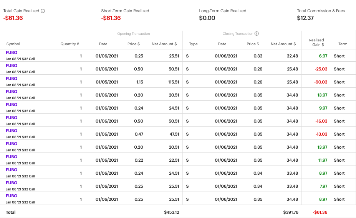Click the Closing Transaction Price $ header
The height and width of the screenshot is (218, 356).
pos(253,44)
